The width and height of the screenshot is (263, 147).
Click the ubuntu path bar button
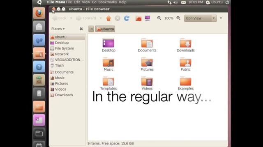coord(105,29)
